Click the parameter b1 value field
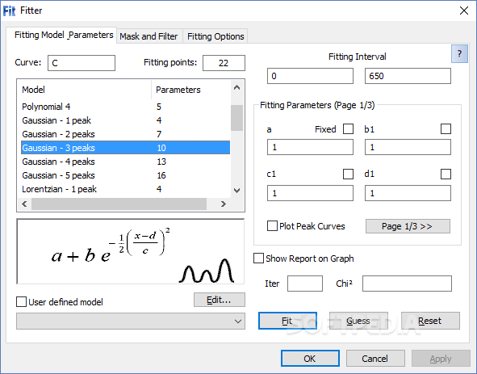 pyautogui.click(x=408, y=147)
